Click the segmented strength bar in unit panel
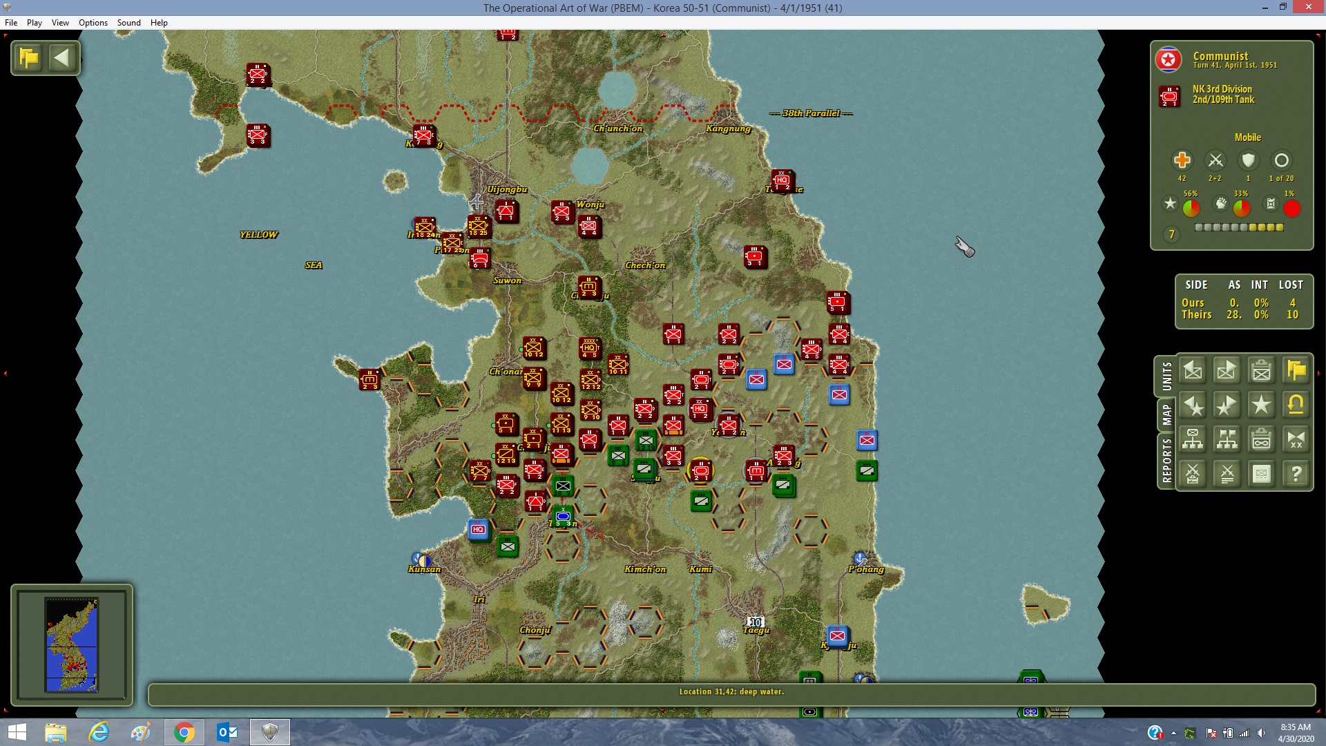The height and width of the screenshot is (746, 1326). click(1239, 227)
